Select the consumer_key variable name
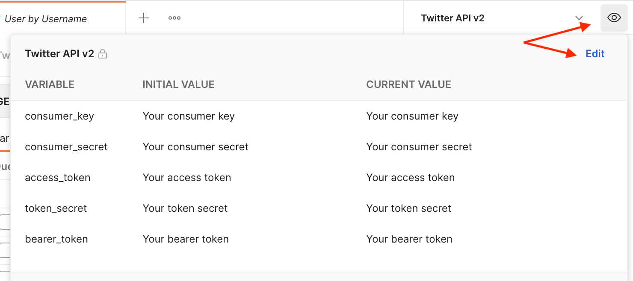The width and height of the screenshot is (633, 281). click(59, 116)
